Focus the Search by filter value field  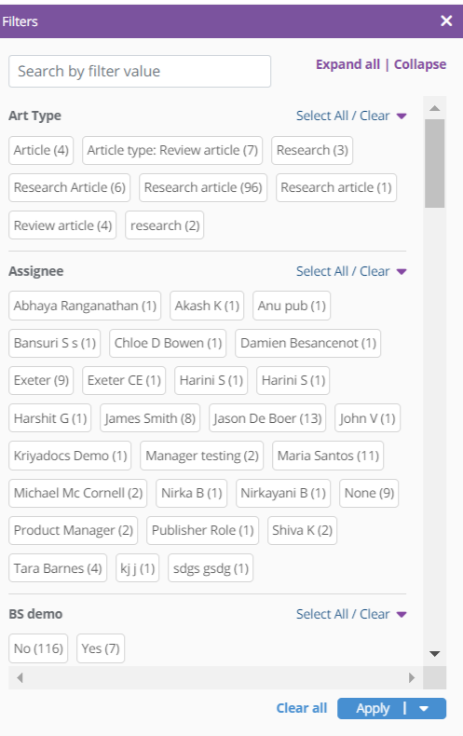pyautogui.click(x=140, y=72)
